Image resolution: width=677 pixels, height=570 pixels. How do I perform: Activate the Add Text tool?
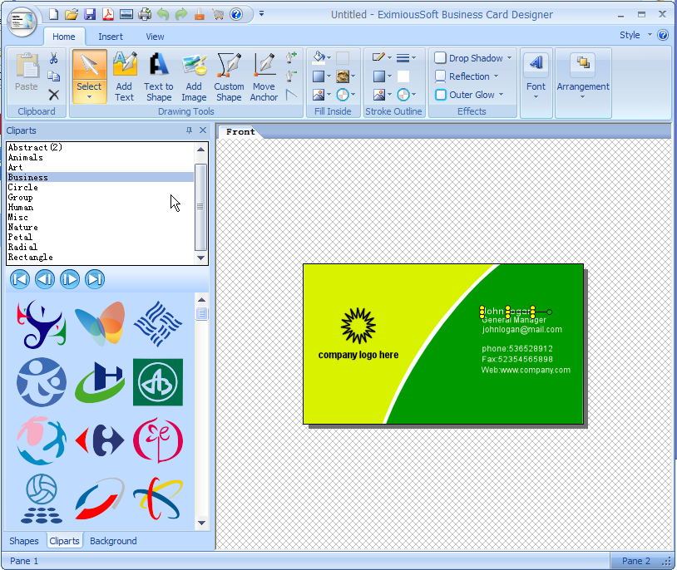125,76
